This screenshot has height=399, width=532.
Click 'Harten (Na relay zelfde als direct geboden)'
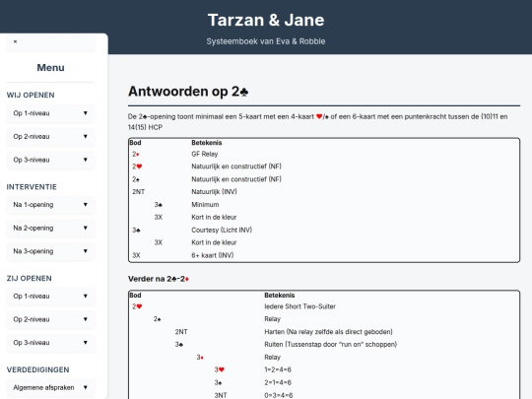328,332
